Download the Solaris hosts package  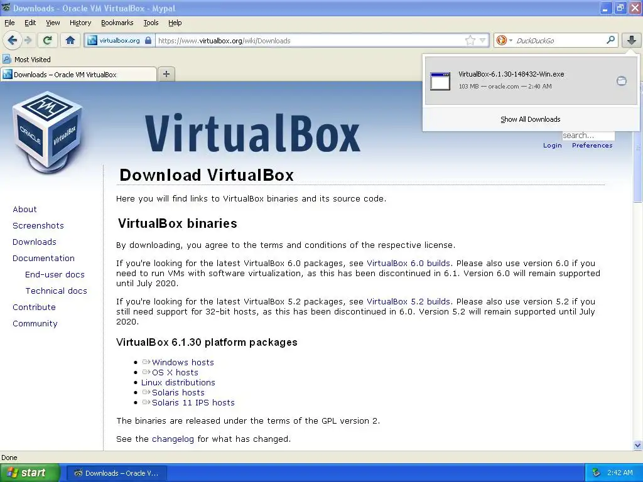click(178, 392)
